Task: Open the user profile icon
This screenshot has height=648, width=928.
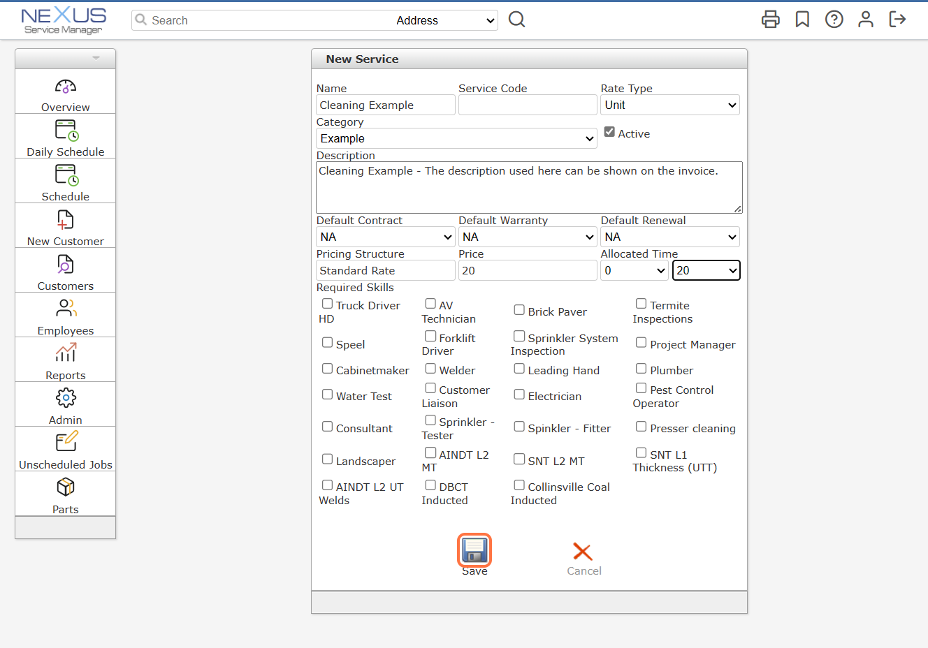Action: (866, 20)
